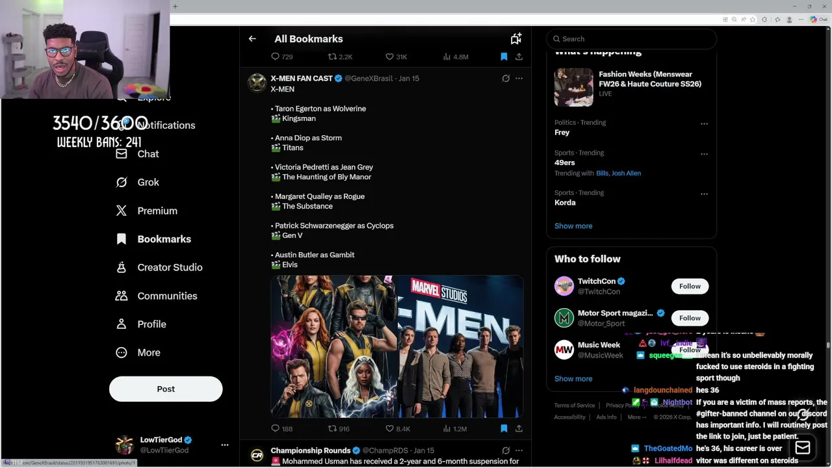
Task: Open the Frey trending topic
Action: [x=562, y=132]
